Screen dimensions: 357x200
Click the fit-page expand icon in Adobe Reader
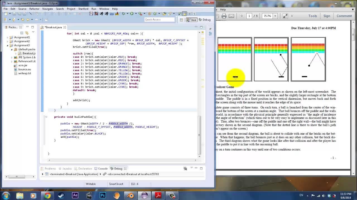point(285,16)
